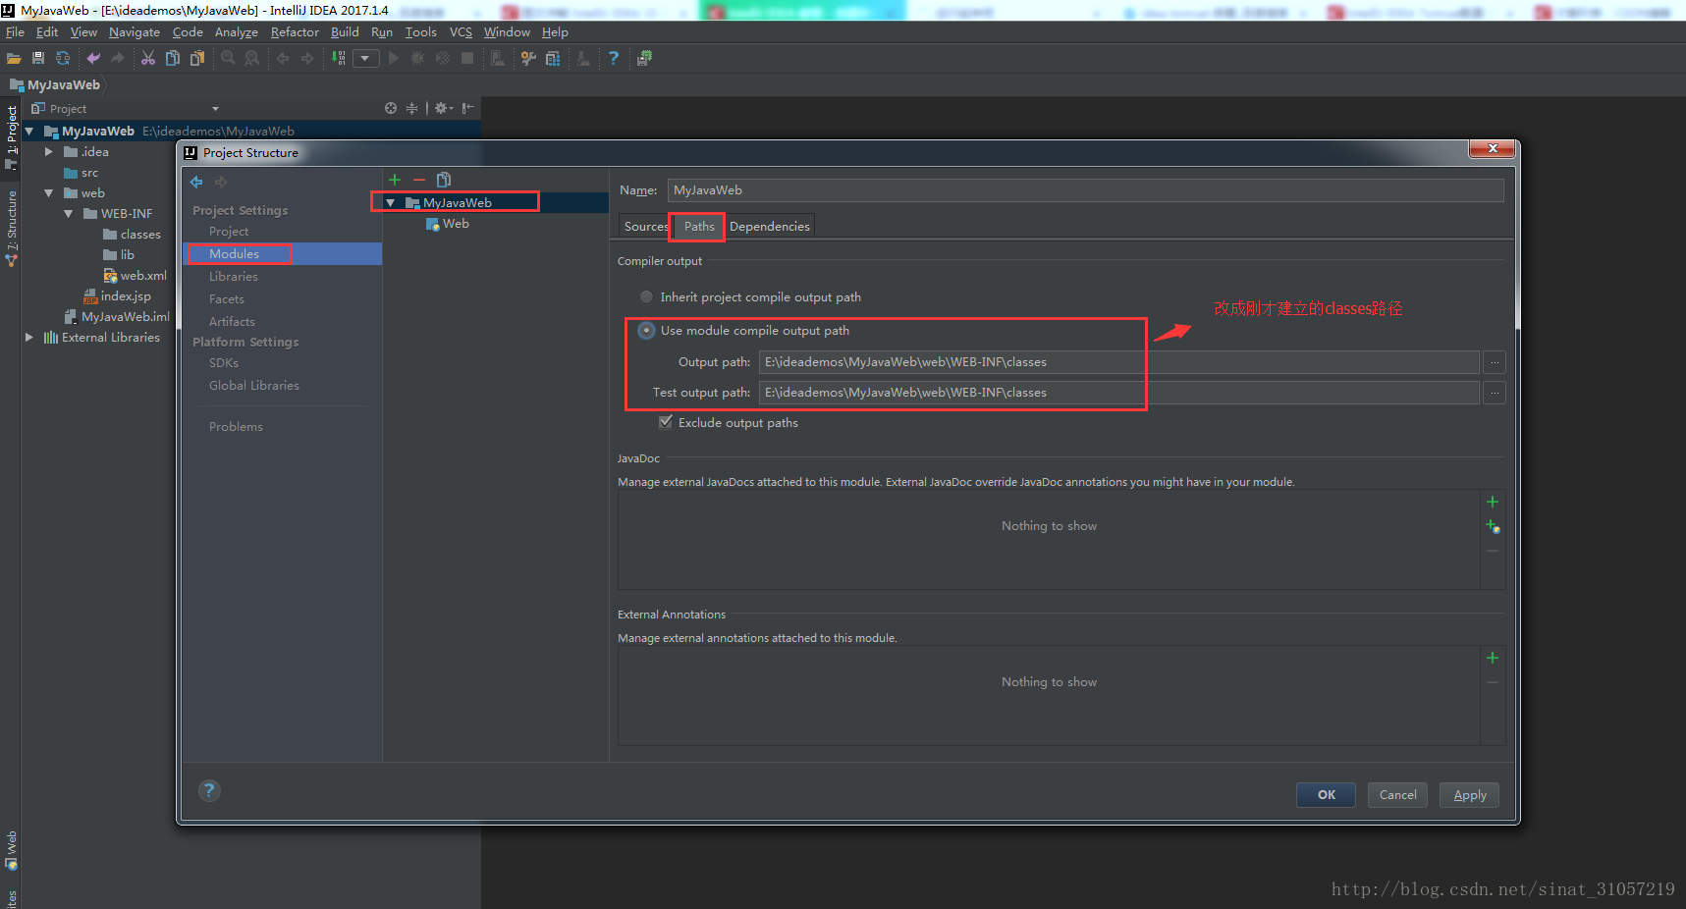Select web.xml in Project tree

coord(136,276)
